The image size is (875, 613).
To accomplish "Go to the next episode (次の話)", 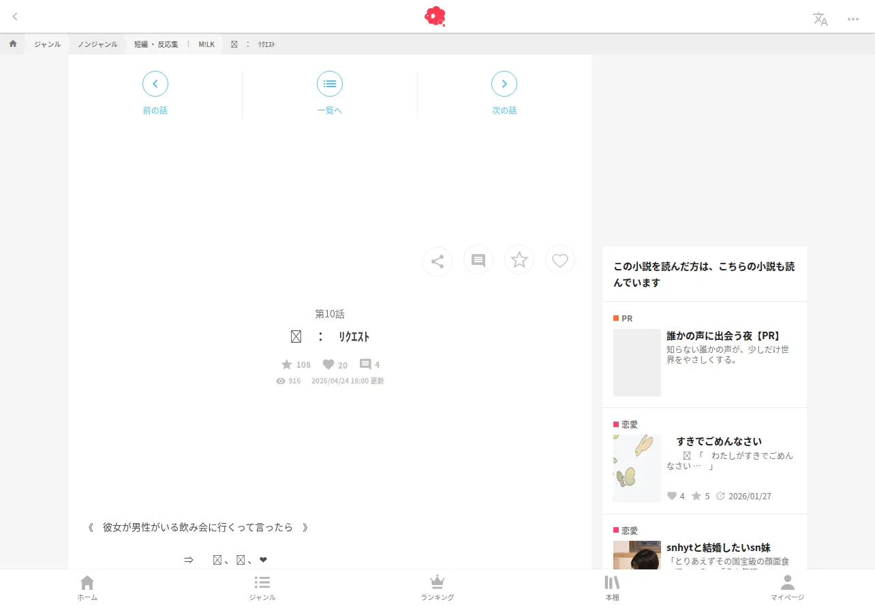I will click(504, 93).
